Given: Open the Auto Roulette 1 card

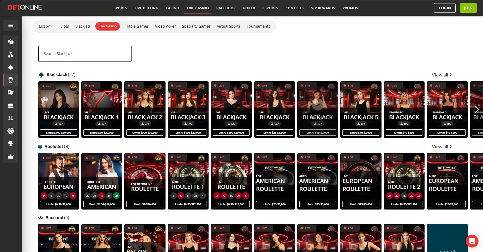Looking at the screenshot, I should coord(188,181).
